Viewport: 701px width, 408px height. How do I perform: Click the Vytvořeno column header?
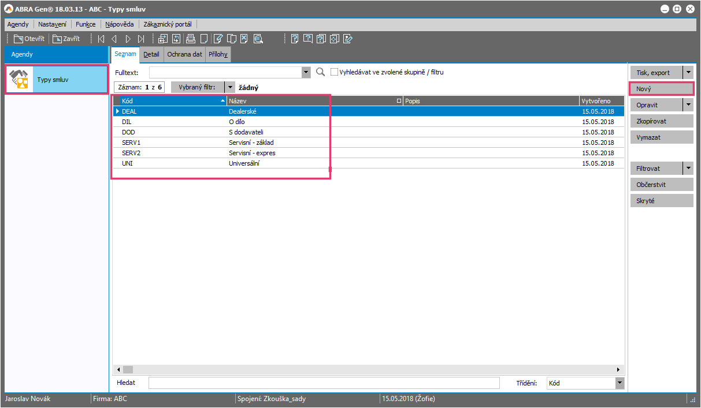pos(601,101)
